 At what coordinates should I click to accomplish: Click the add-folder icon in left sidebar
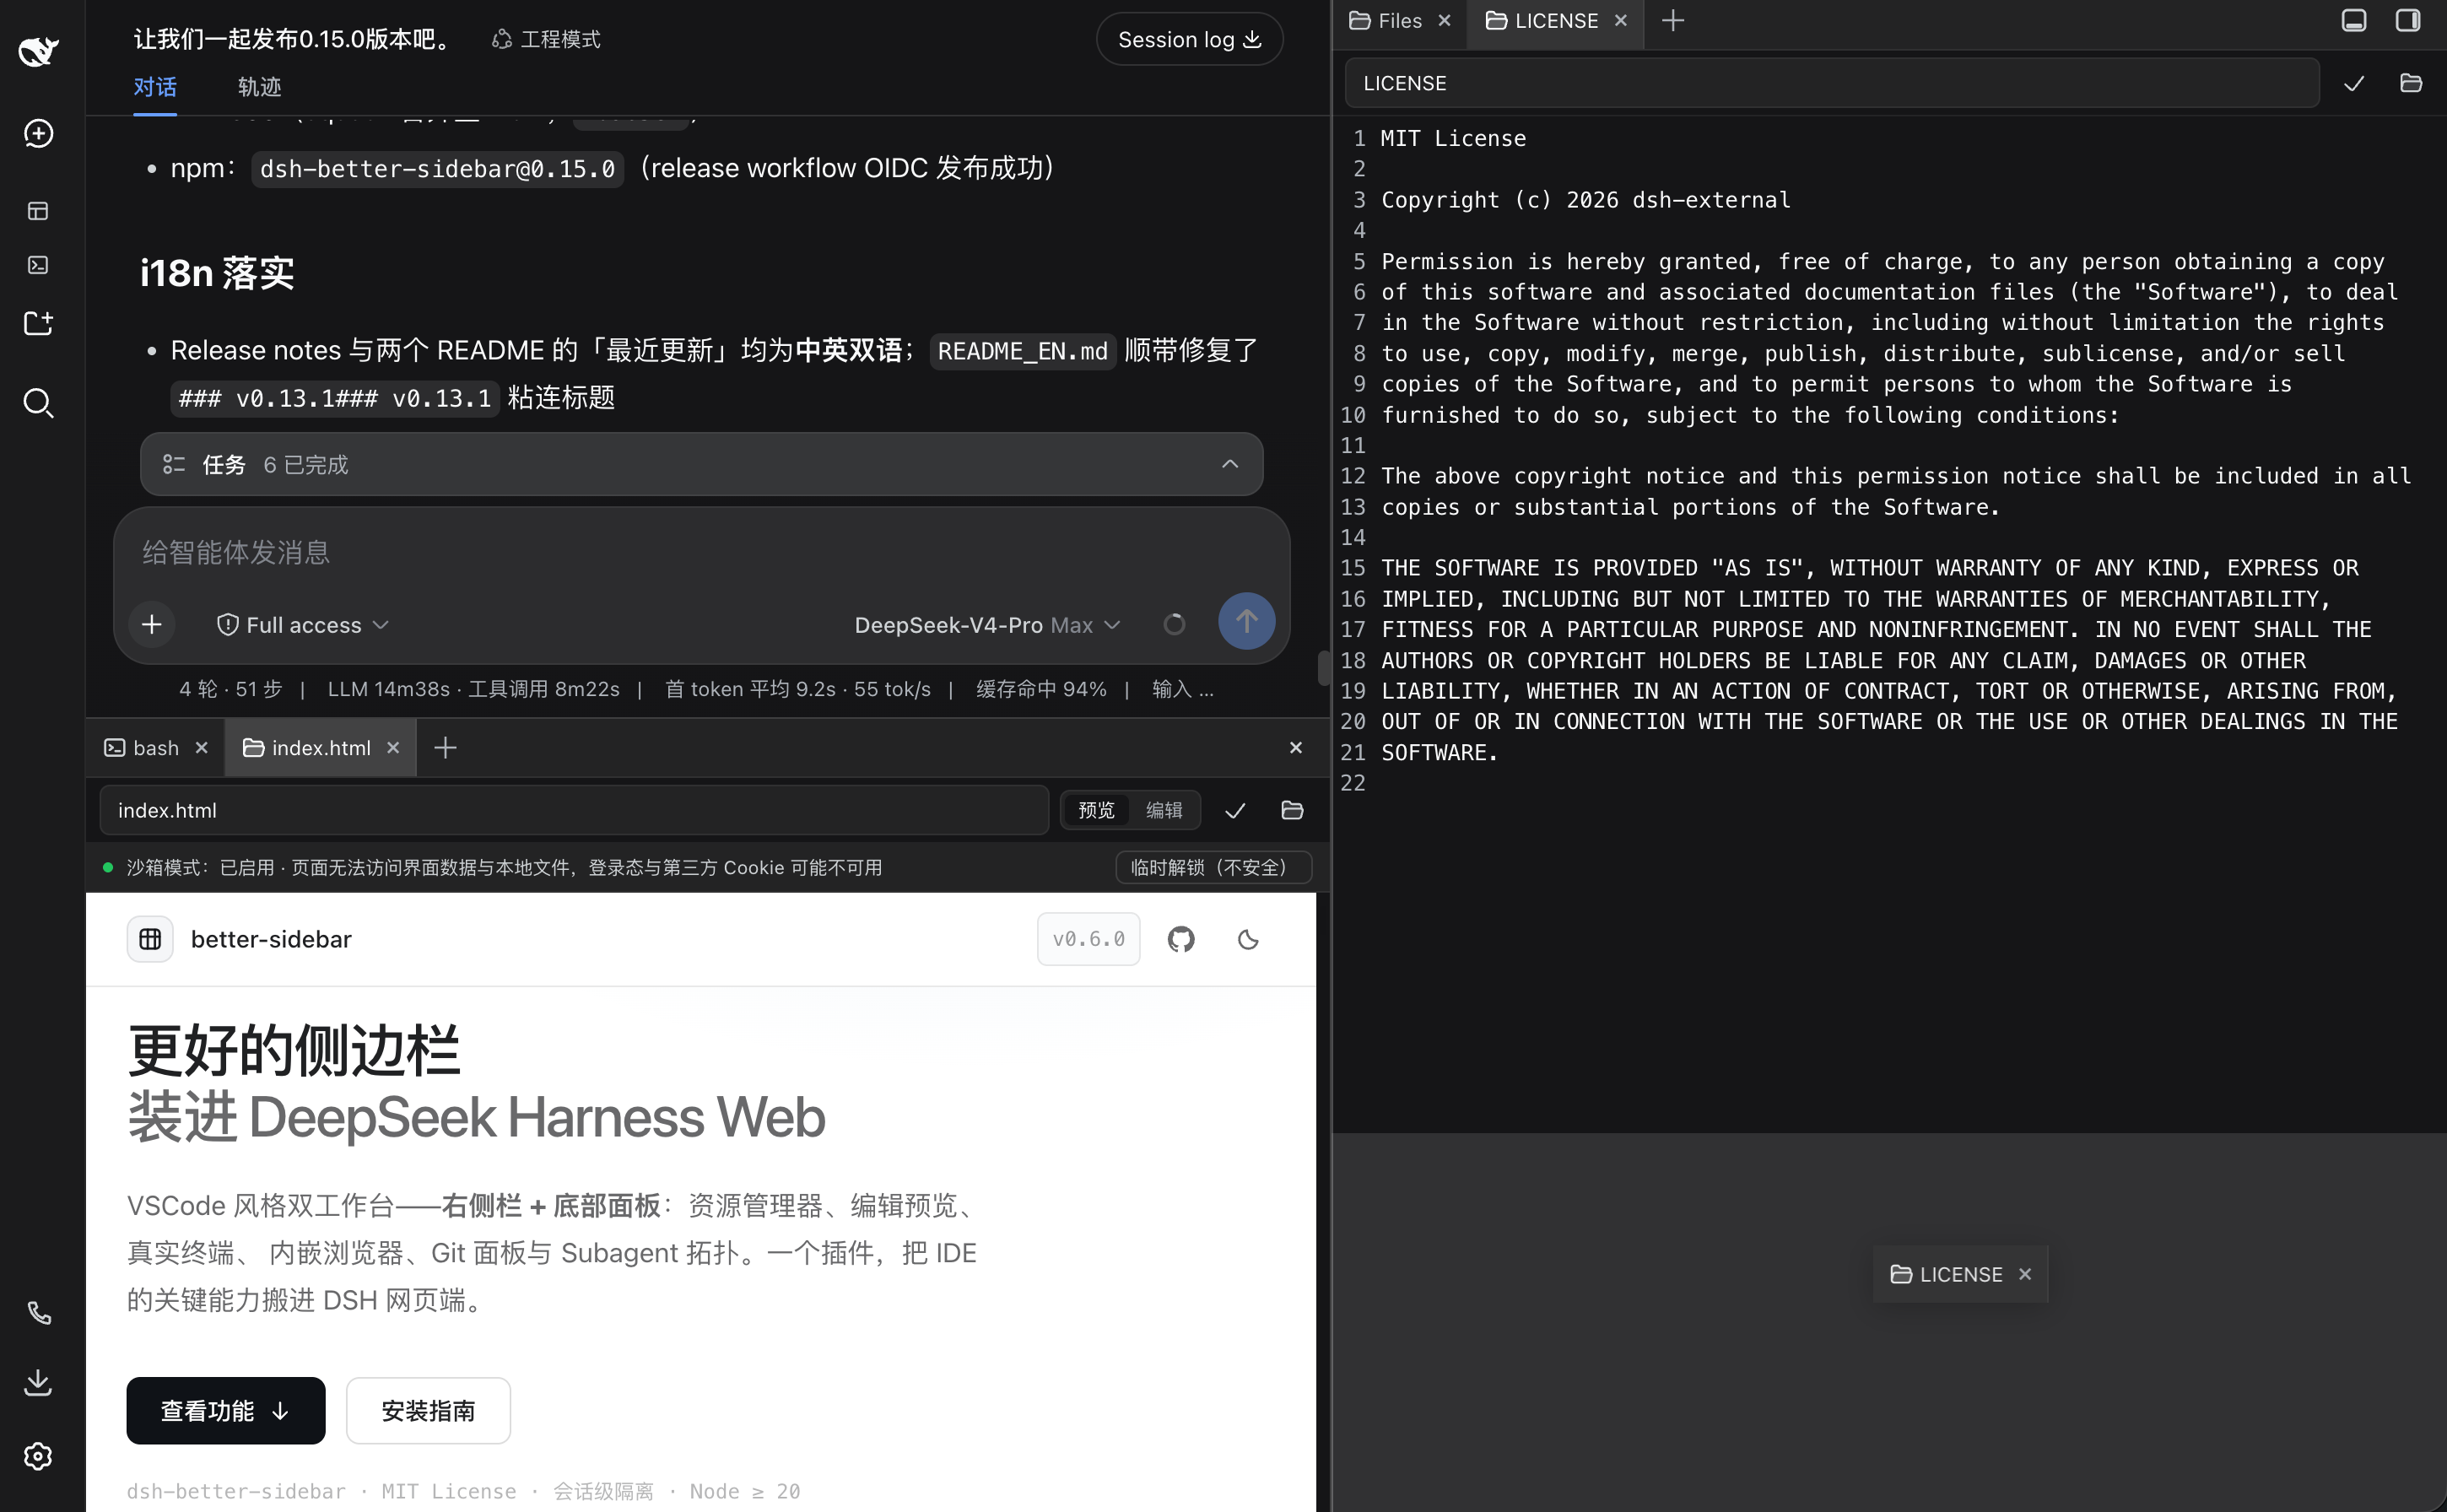[38, 323]
